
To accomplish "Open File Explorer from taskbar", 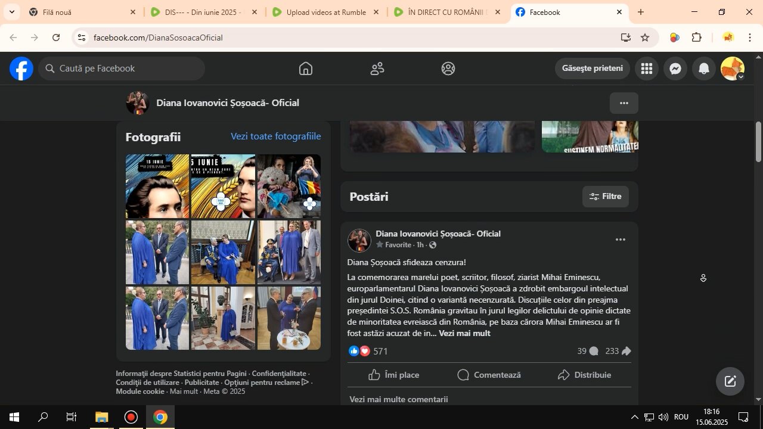I will [x=101, y=417].
